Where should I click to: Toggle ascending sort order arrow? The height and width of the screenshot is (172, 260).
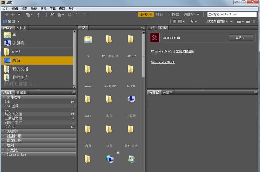pos(231,22)
